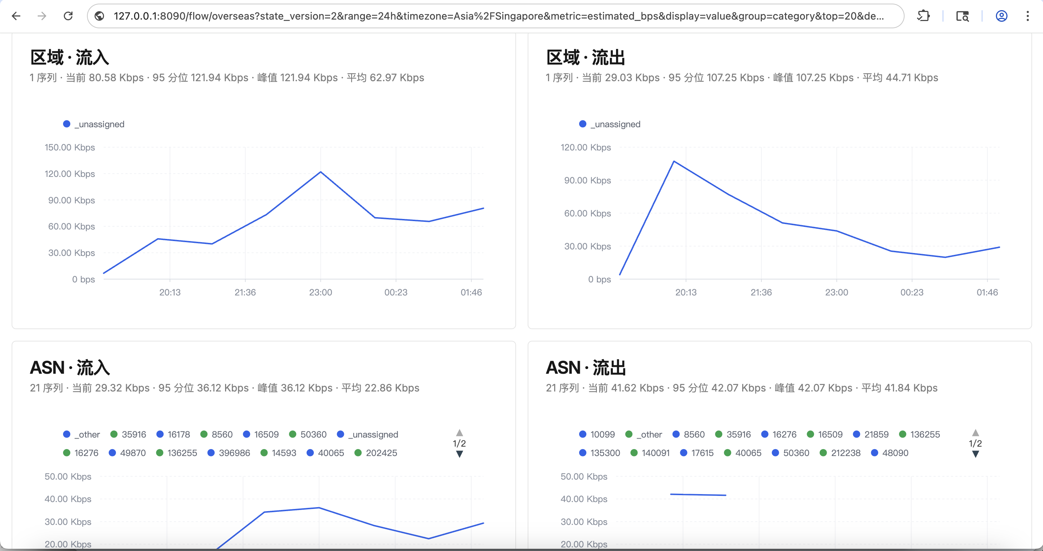Reload the page with refresh icon
The width and height of the screenshot is (1043, 551).
(68, 16)
